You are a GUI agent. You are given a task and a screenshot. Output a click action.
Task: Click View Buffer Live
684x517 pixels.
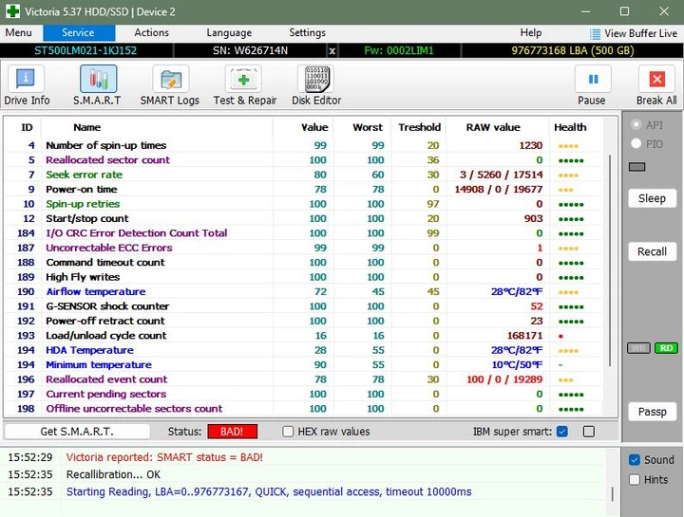634,33
